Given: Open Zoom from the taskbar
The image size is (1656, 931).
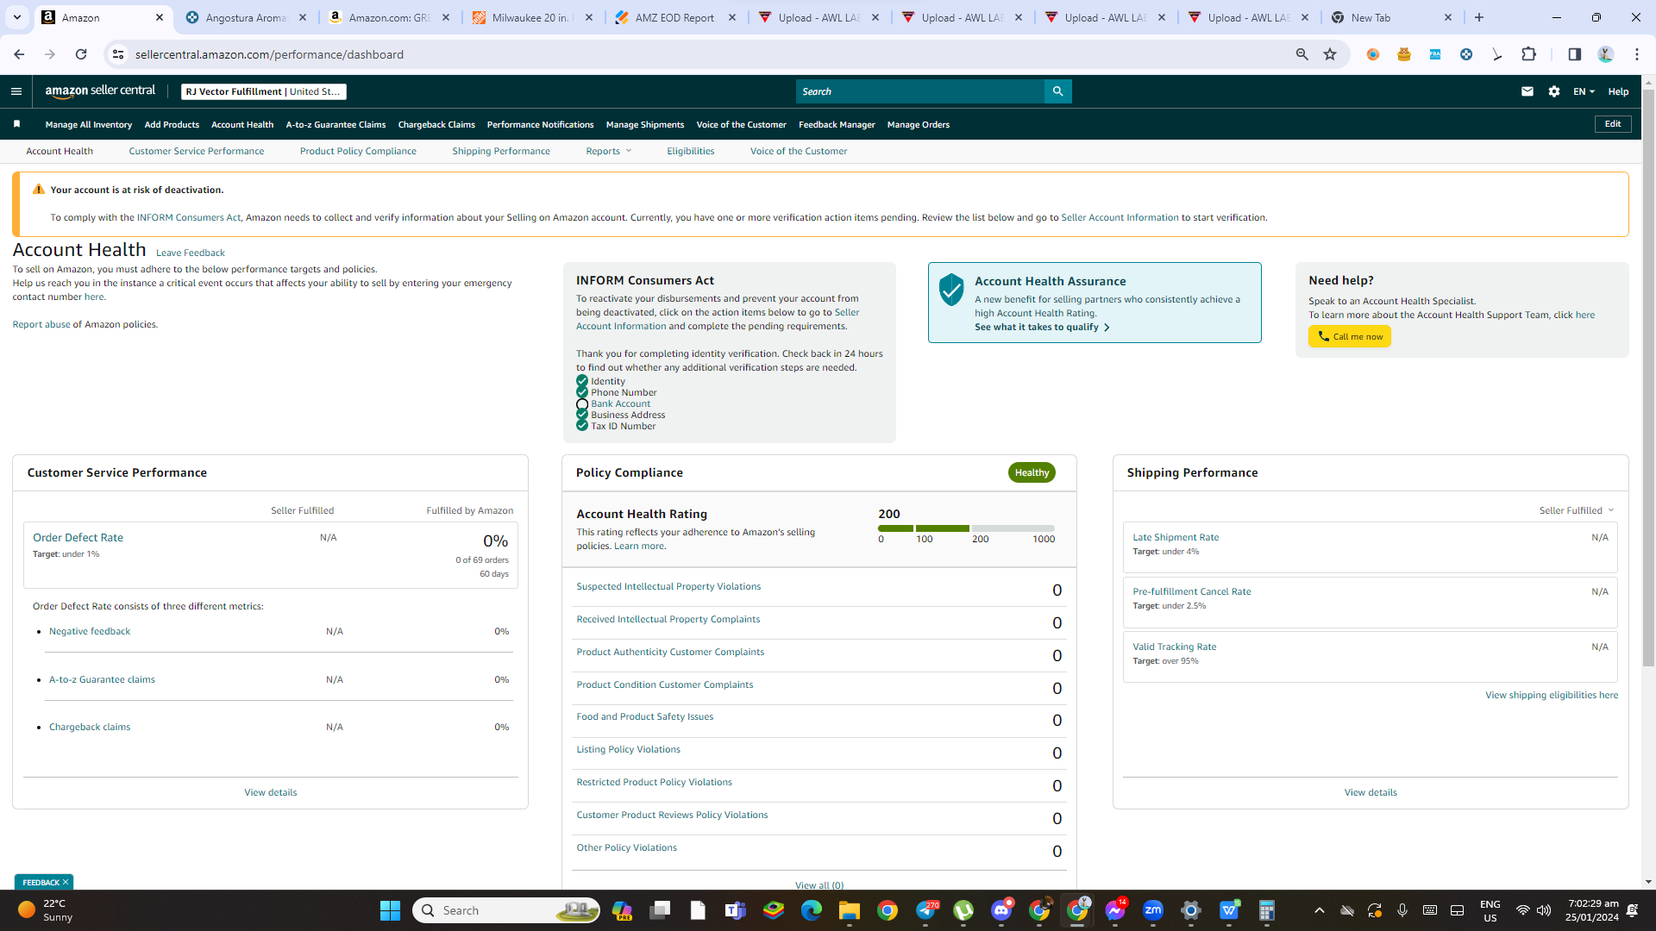Looking at the screenshot, I should pyautogui.click(x=1153, y=910).
